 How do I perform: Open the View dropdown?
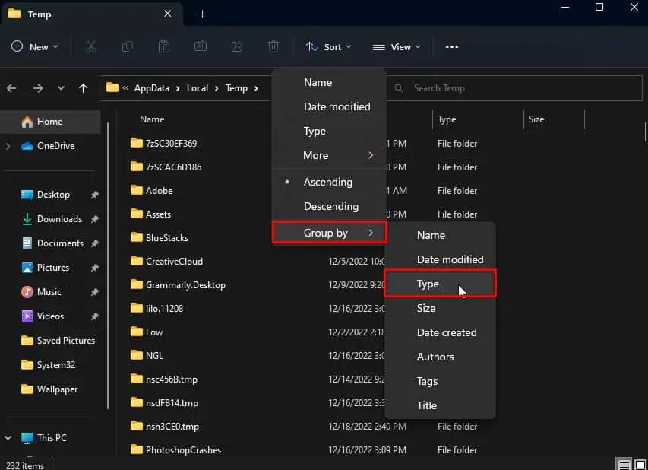click(x=397, y=46)
